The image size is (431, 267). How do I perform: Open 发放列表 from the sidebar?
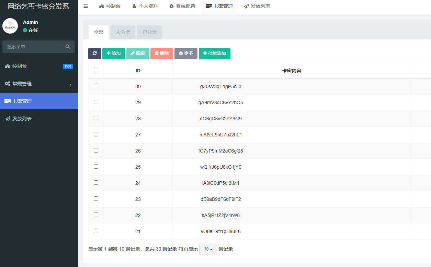22,119
